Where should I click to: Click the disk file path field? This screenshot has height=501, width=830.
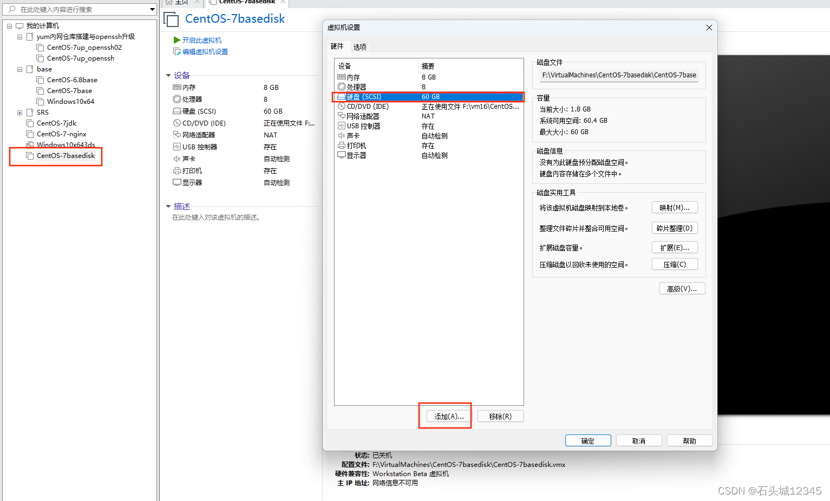[x=619, y=75]
